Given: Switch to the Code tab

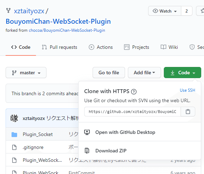Looking at the screenshot, I should click(21, 47).
